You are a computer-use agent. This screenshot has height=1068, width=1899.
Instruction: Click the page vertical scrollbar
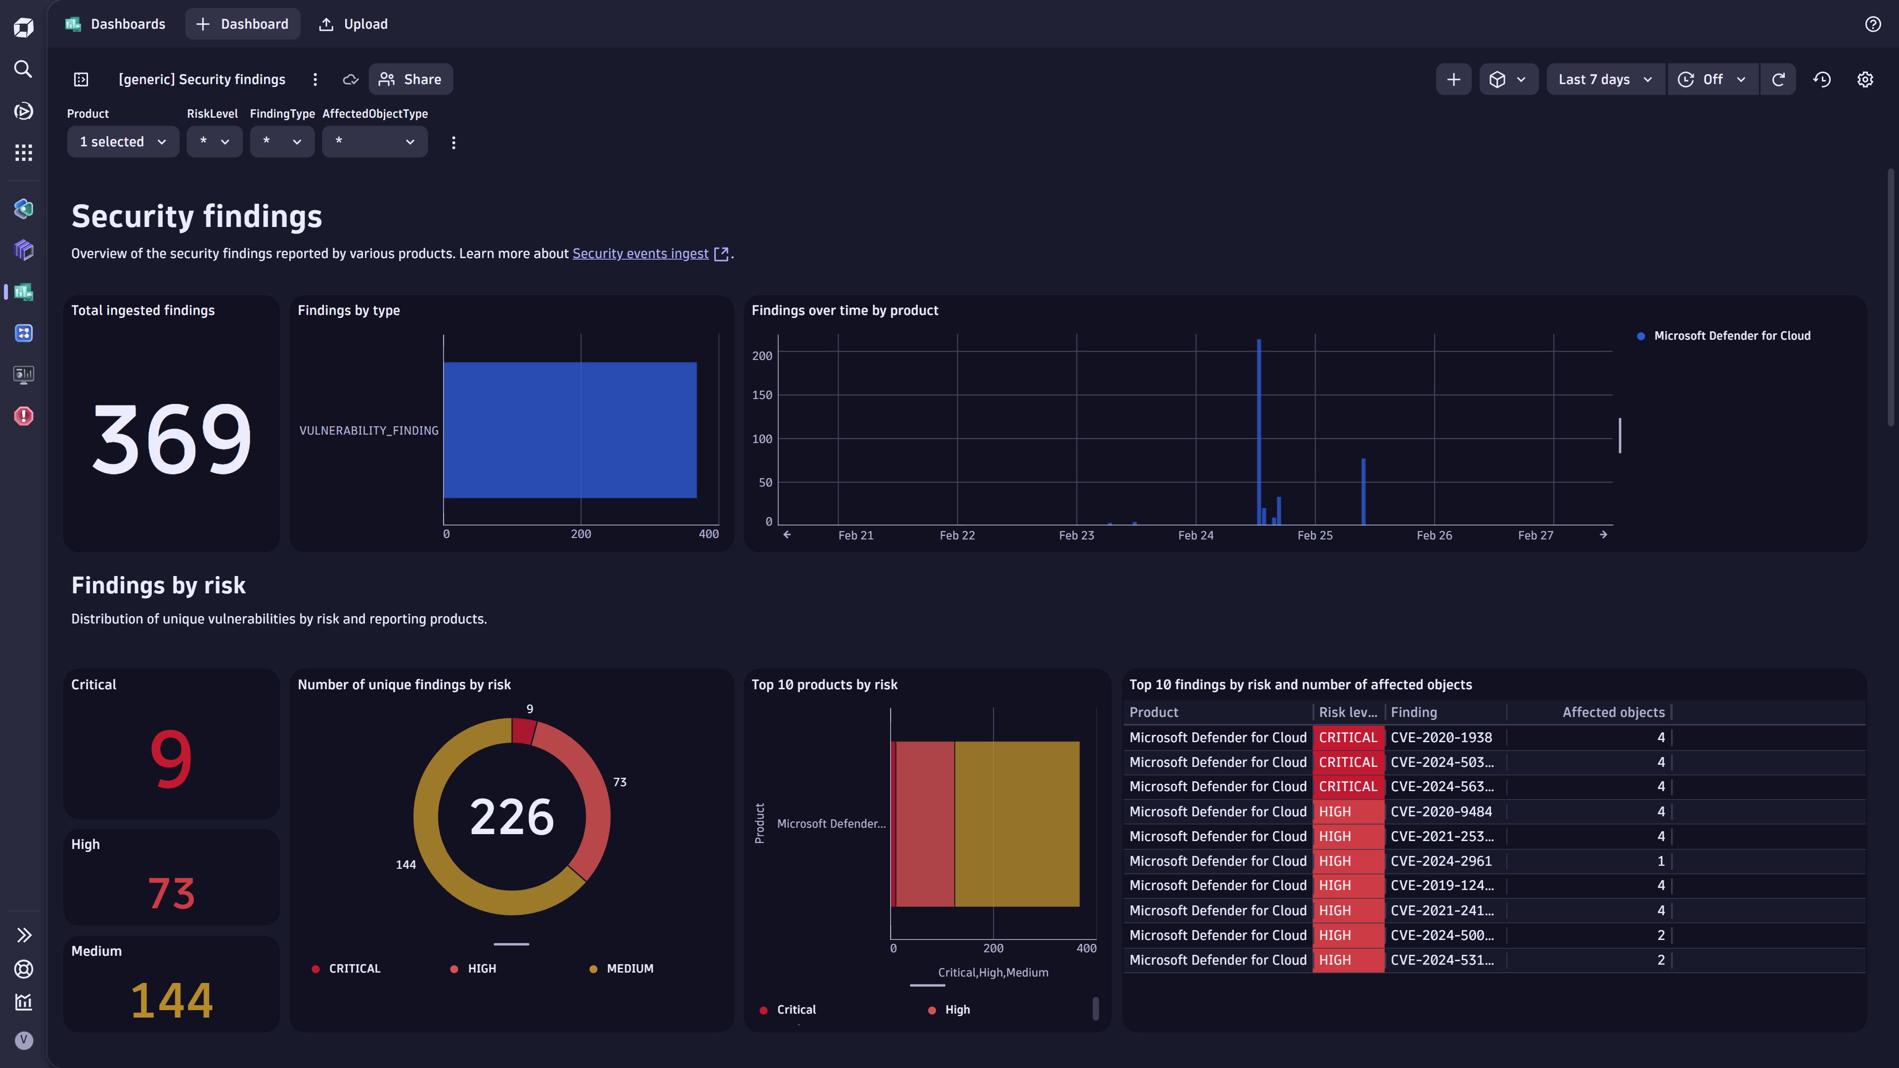pos(1890,299)
